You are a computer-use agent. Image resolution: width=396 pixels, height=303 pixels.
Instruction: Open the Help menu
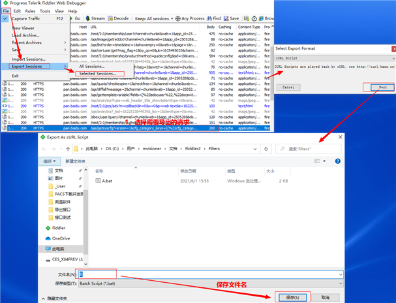72,11
